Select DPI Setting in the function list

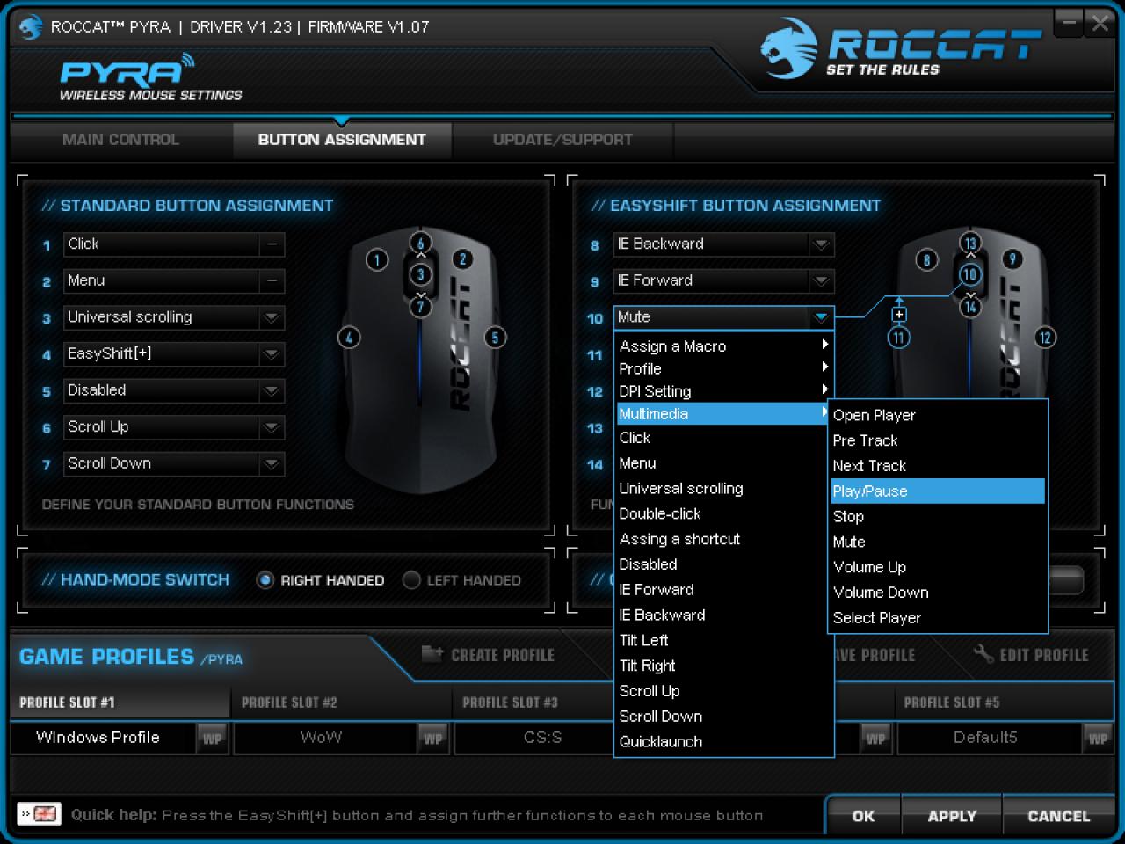tap(723, 391)
